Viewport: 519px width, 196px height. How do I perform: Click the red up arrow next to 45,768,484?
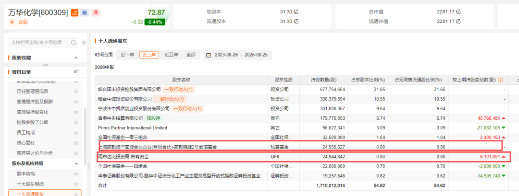click(504, 118)
